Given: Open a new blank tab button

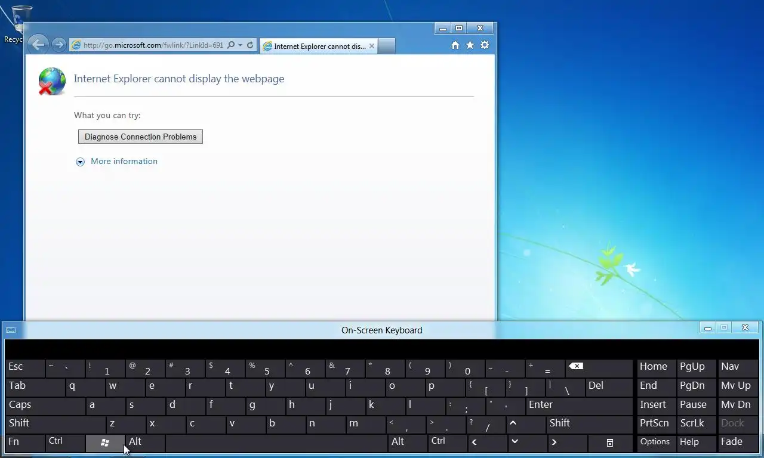Looking at the screenshot, I should tap(387, 46).
